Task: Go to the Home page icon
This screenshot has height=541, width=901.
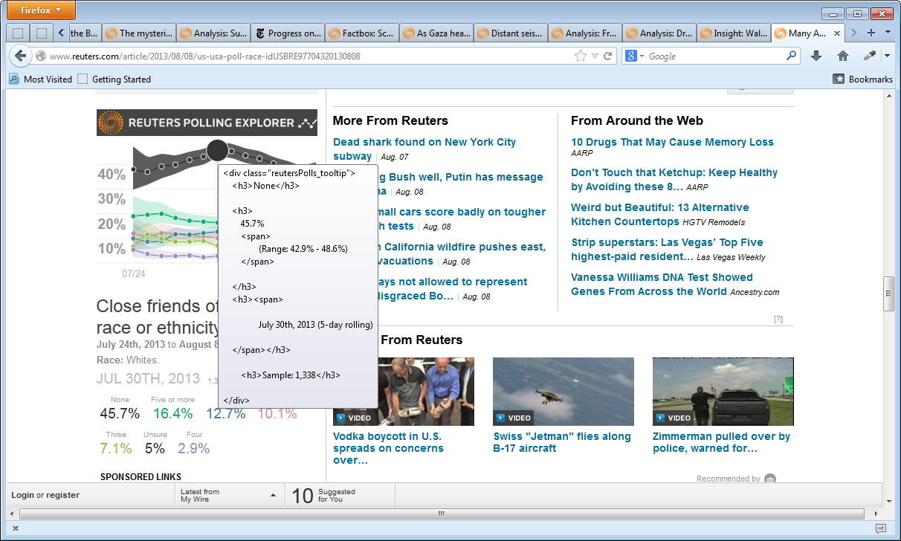Action: click(x=842, y=56)
